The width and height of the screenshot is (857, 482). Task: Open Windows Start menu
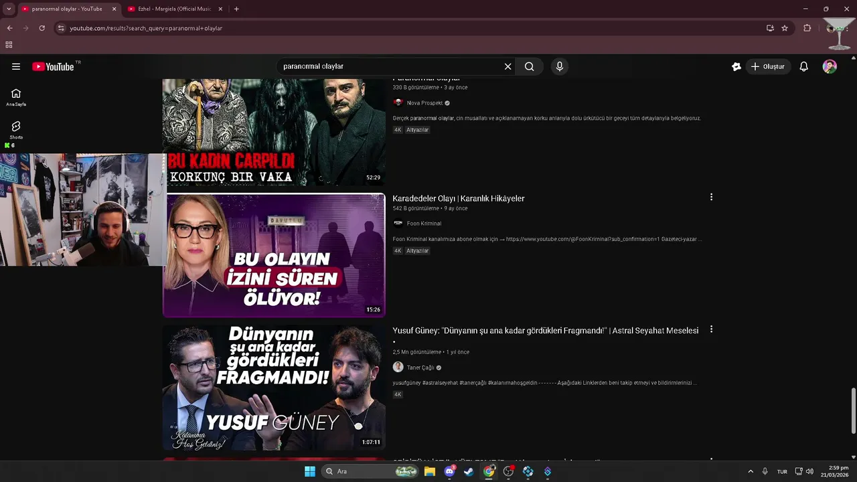[310, 471]
